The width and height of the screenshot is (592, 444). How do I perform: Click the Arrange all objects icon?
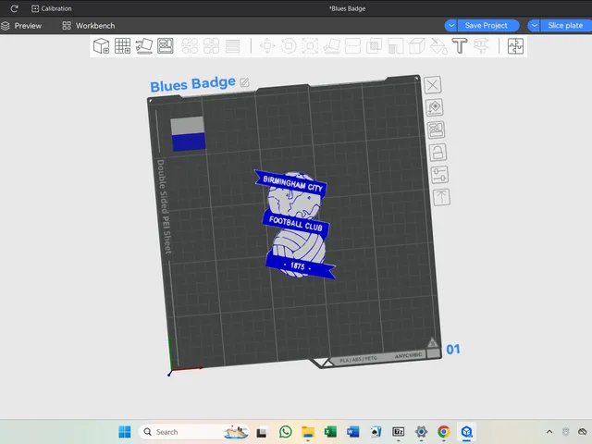(166, 46)
